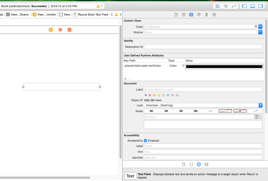This screenshot has width=268, height=181.
Task: Switch to the Attributes inspector
Action: click(x=199, y=15)
